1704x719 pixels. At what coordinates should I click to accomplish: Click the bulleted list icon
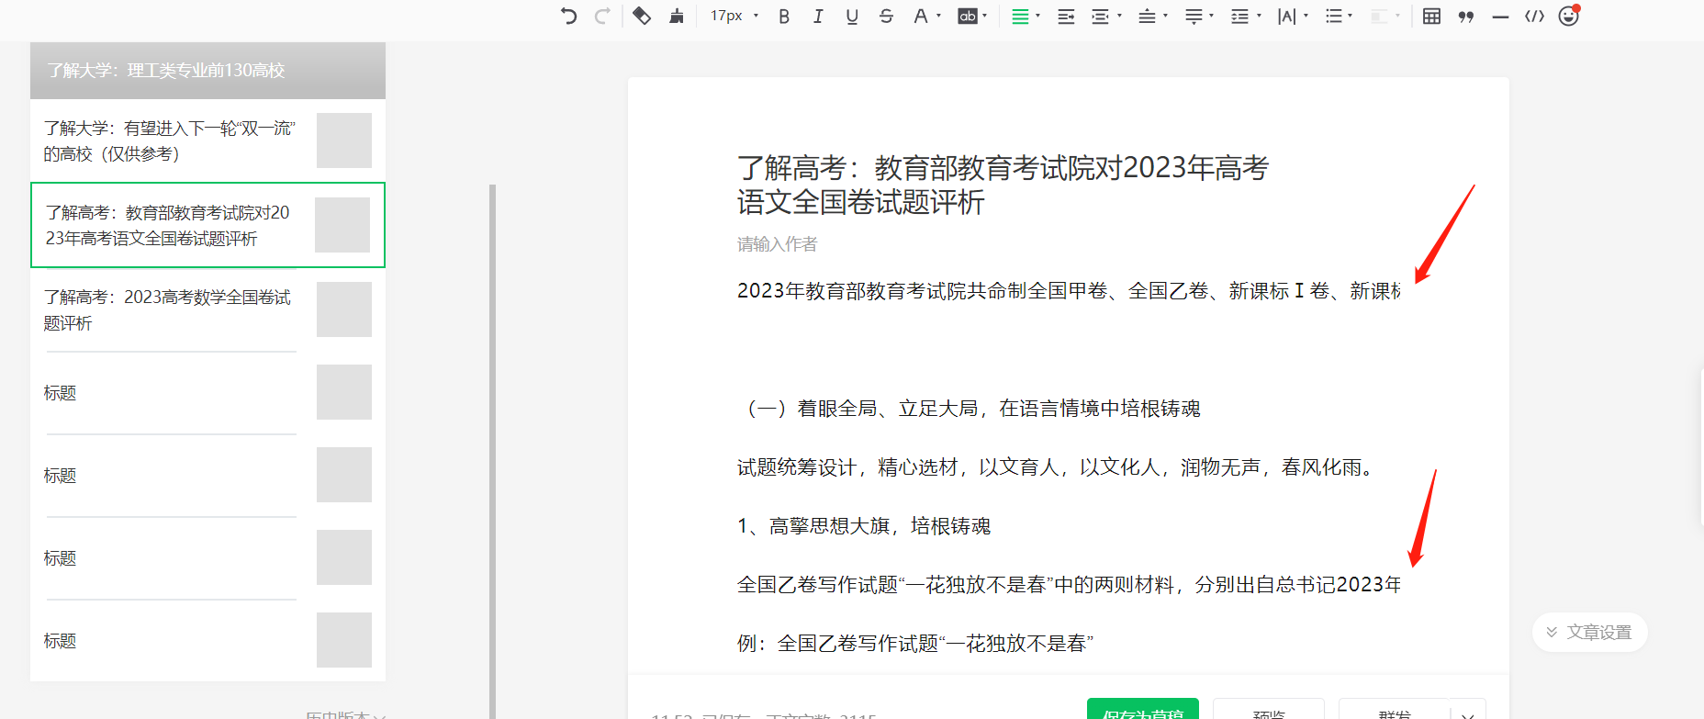coord(1334,17)
